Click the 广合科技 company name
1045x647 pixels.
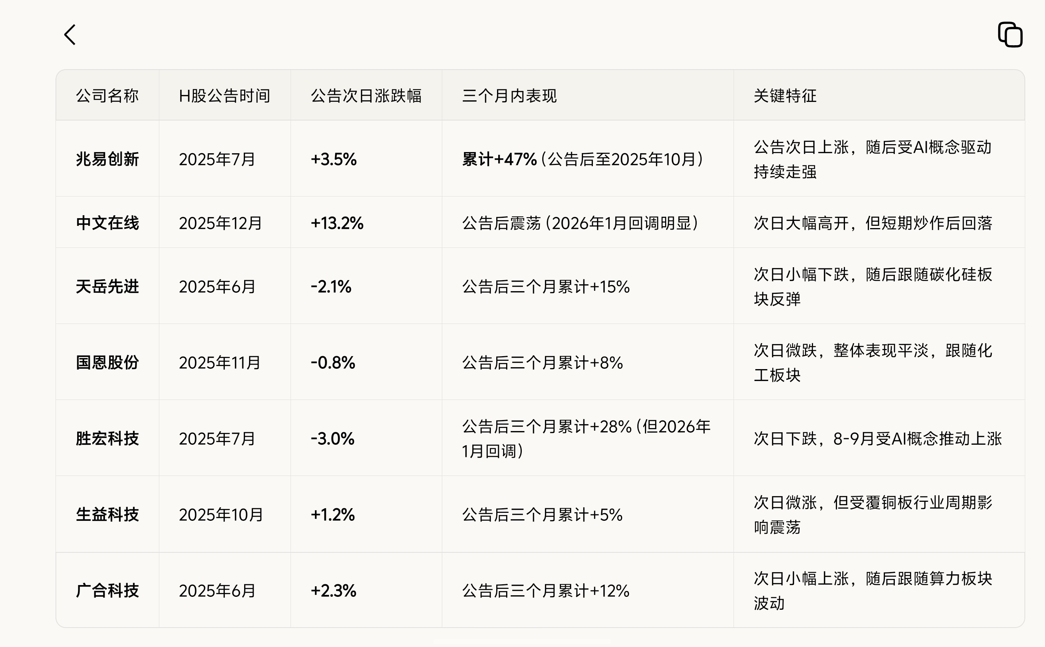coord(107,590)
